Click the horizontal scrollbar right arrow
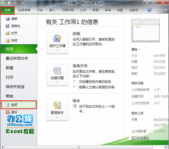The height and width of the screenshot is (149, 169). 166,147
